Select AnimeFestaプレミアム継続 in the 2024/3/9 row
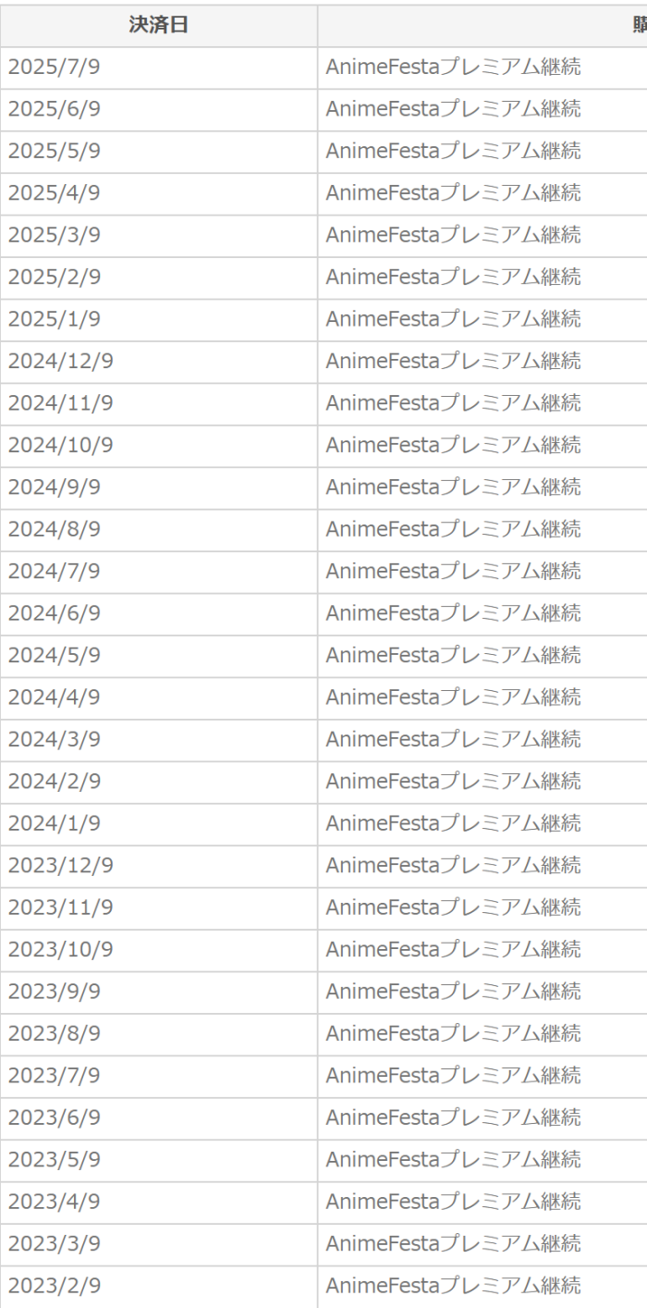The width and height of the screenshot is (647, 1308). click(x=453, y=739)
